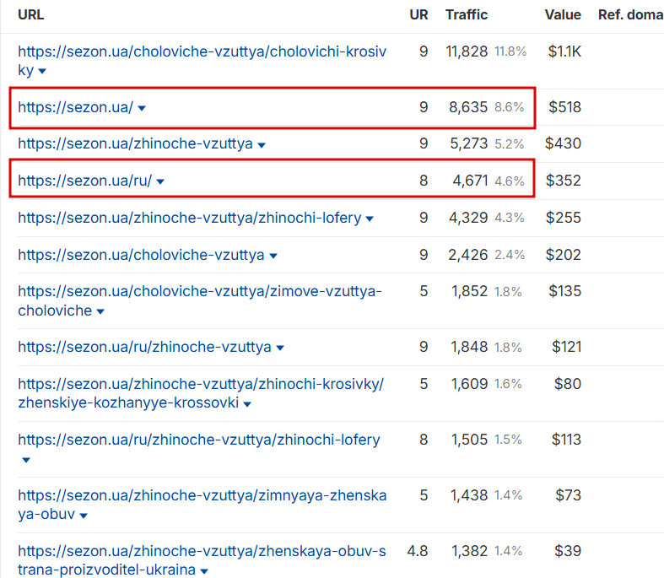This screenshot has width=664, height=578.
Task: Open the zhenskiye-kozhanyye-krossovki URL link
Action: [x=201, y=393]
